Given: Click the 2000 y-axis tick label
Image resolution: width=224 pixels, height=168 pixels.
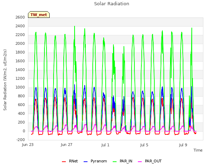Looking at the screenshot, I should [x=20, y=43].
